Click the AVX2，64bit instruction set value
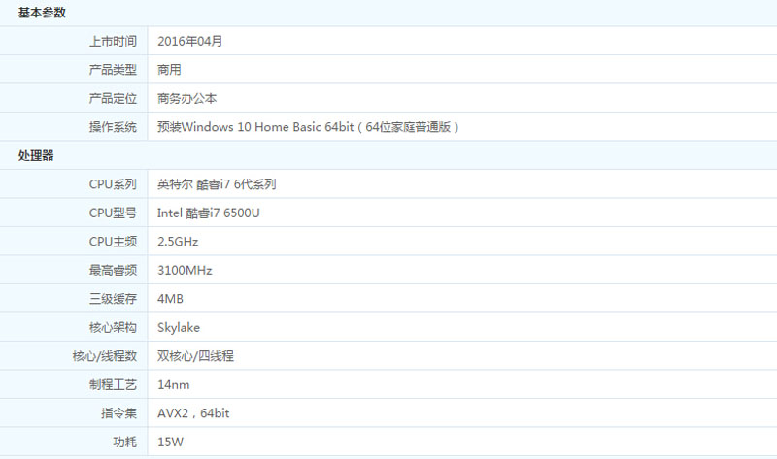The height and width of the screenshot is (459, 777). pyautogui.click(x=193, y=413)
